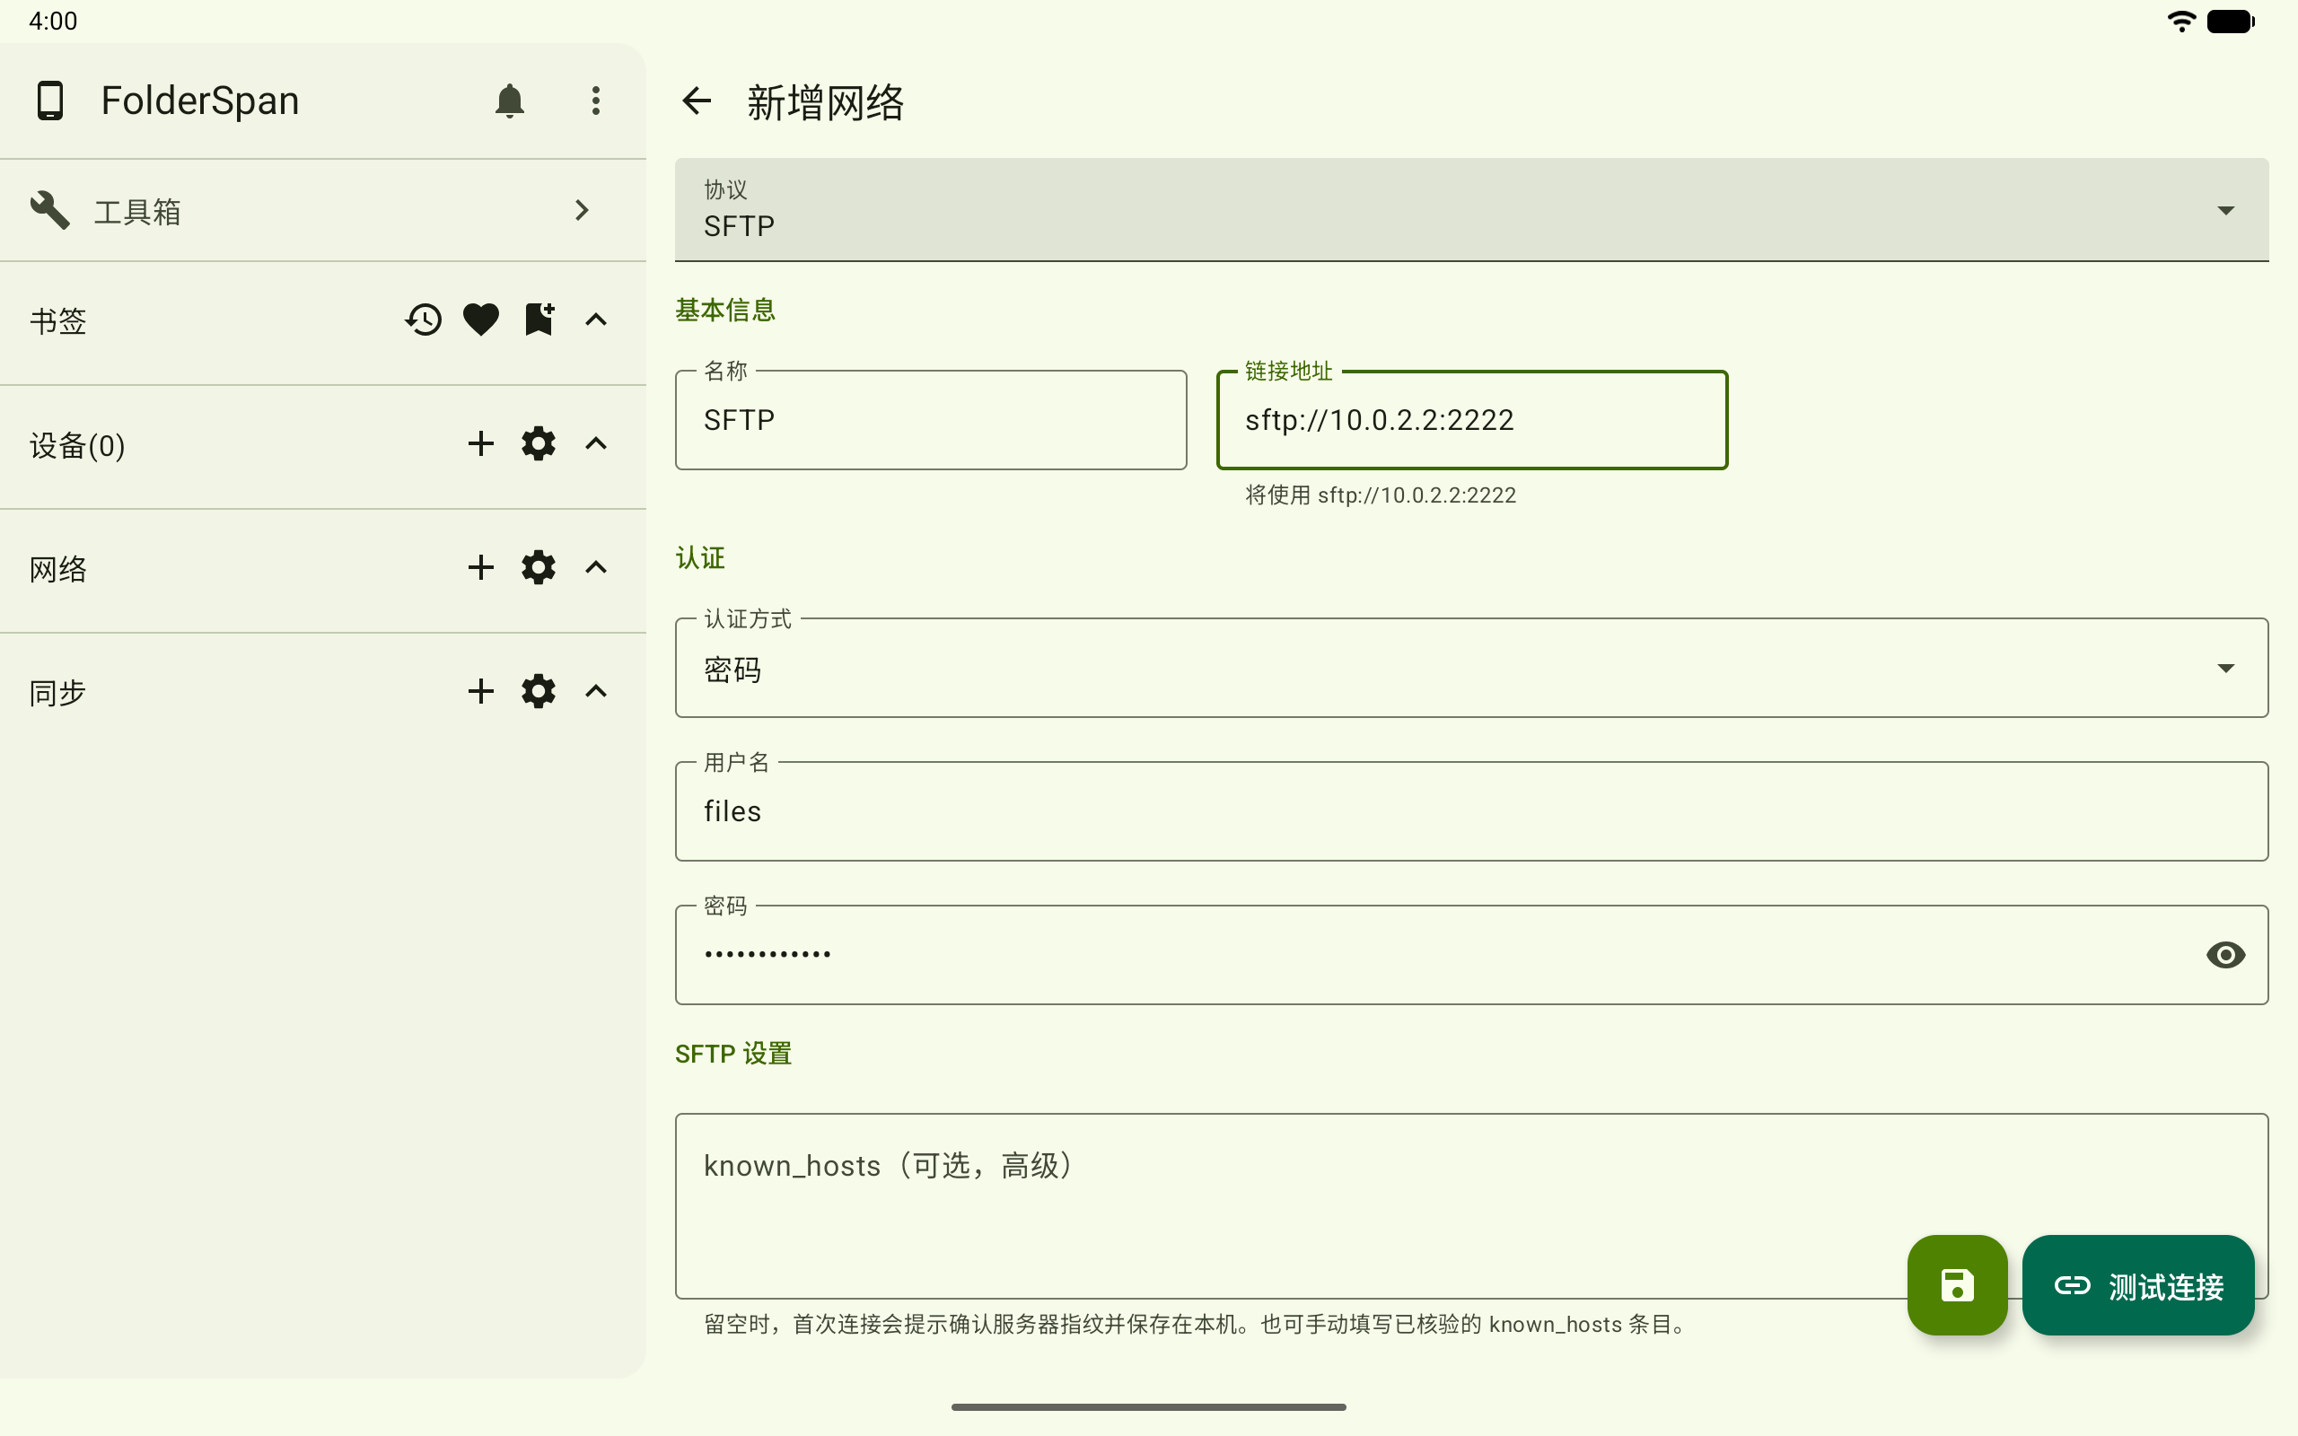Show favorites heart icon in 书签

pyautogui.click(x=480, y=320)
